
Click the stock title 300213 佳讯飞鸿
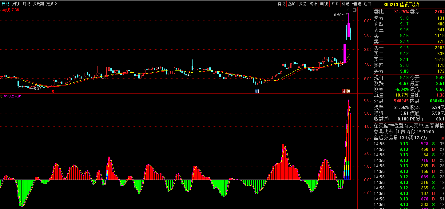pyautogui.click(x=401, y=5)
